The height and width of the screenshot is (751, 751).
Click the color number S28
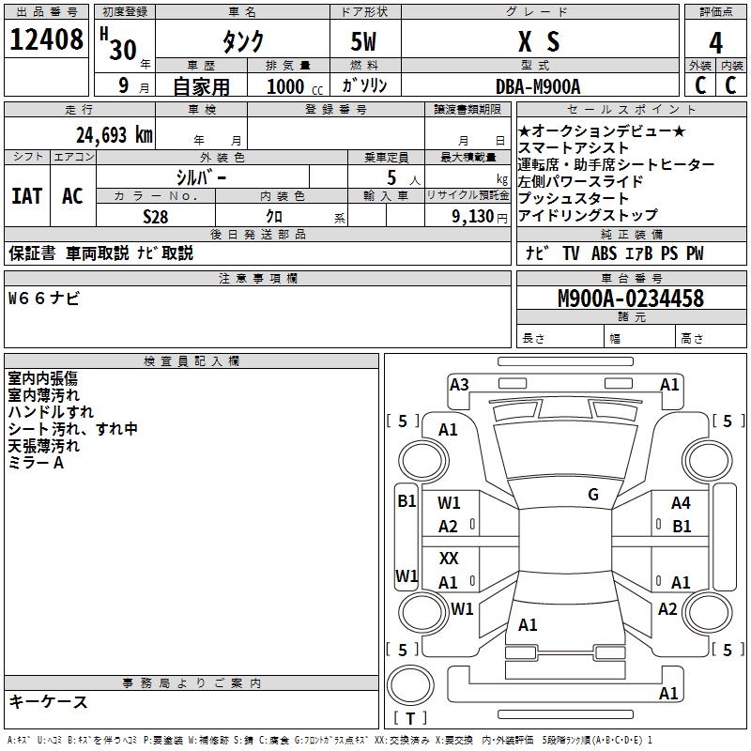coord(156,217)
